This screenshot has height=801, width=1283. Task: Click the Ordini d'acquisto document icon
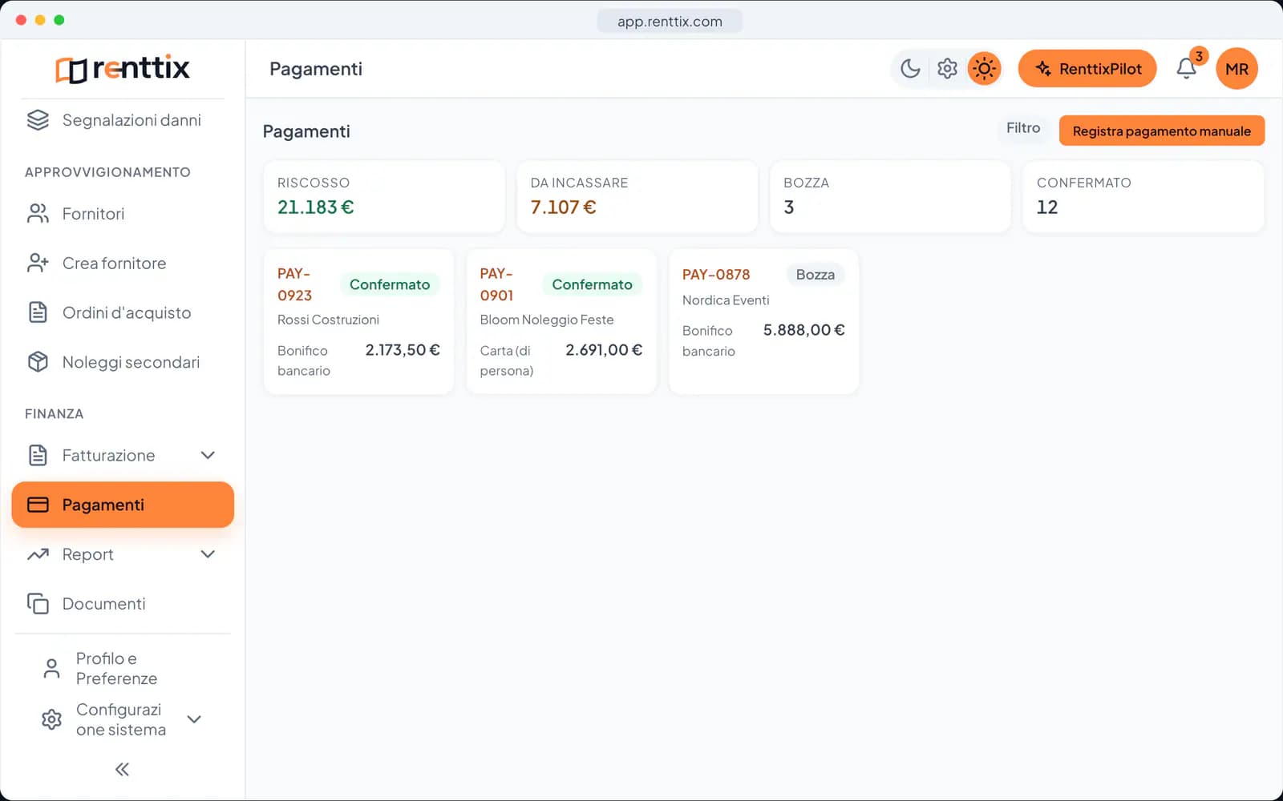(x=38, y=312)
